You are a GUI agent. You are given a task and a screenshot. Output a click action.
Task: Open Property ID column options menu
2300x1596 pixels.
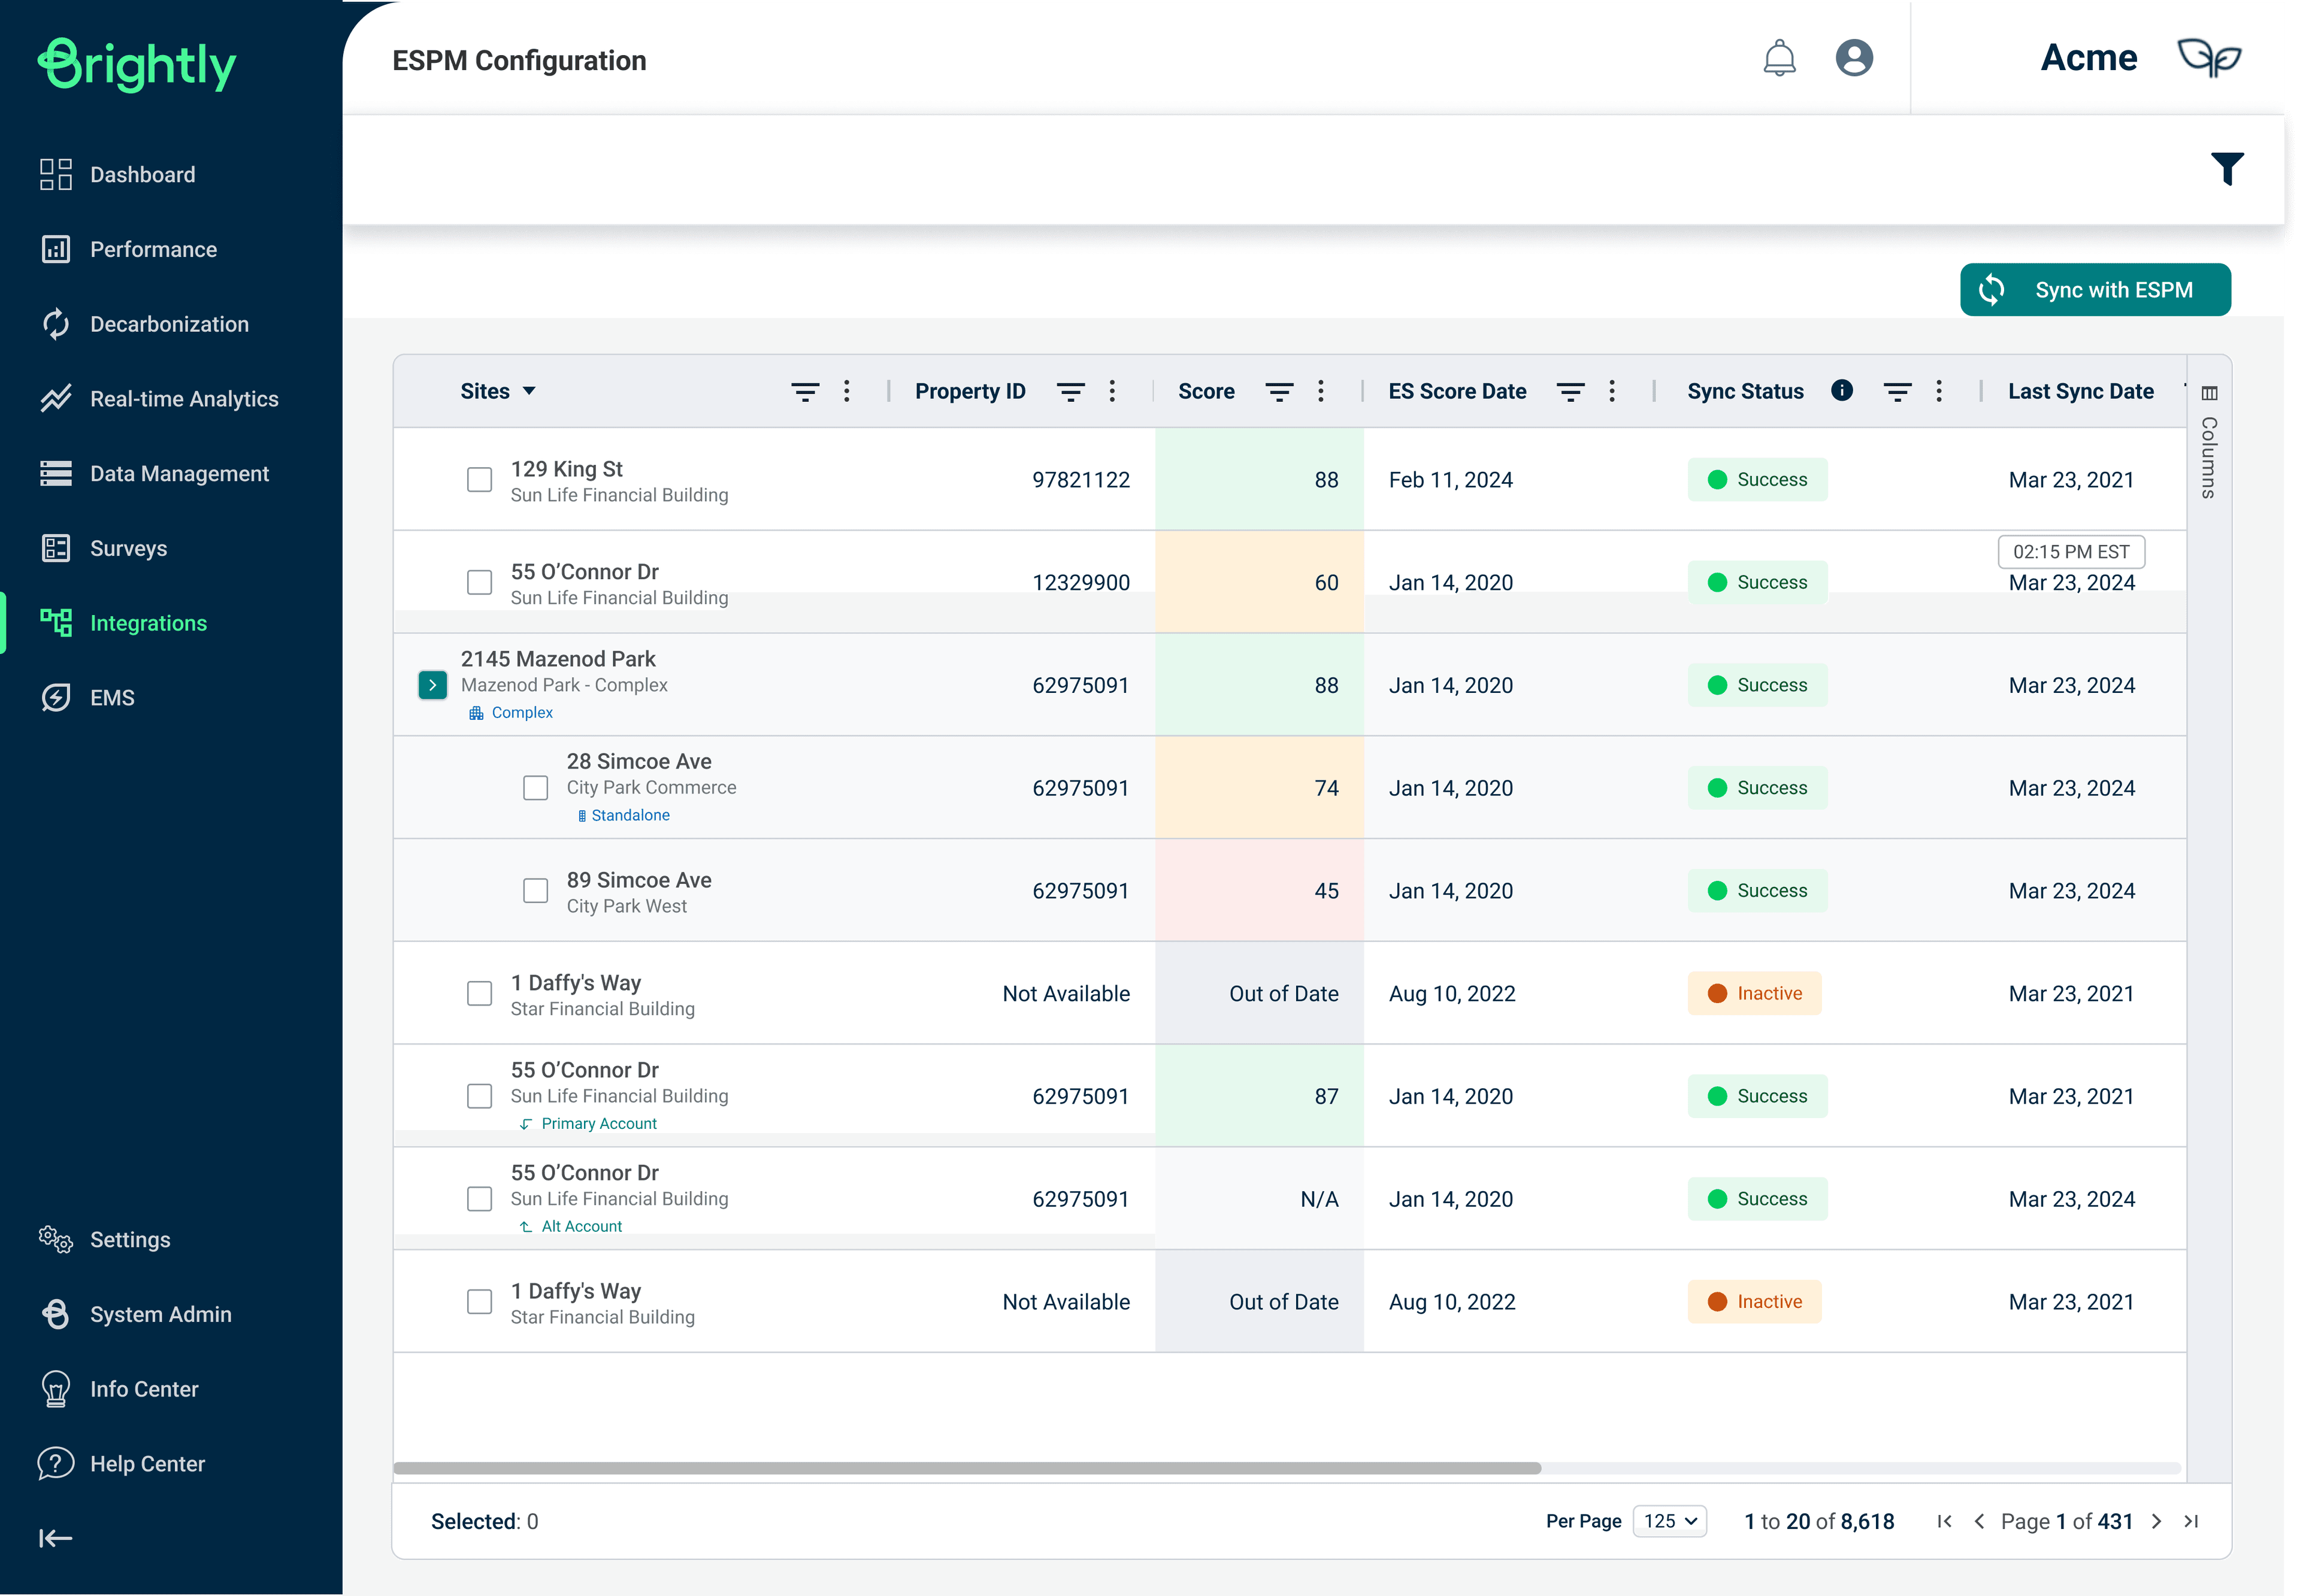click(1112, 391)
